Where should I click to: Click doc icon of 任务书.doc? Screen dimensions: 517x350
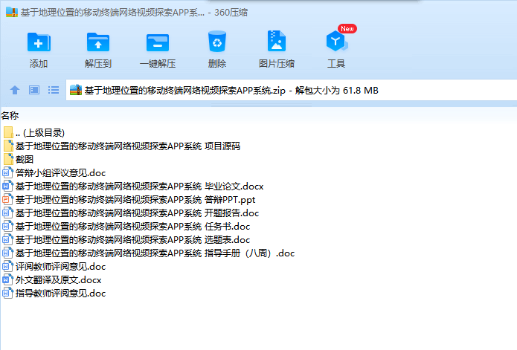point(7,226)
